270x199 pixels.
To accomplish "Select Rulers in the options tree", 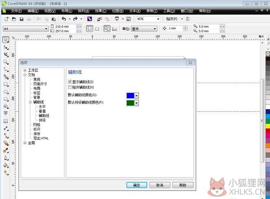I will [37, 129].
